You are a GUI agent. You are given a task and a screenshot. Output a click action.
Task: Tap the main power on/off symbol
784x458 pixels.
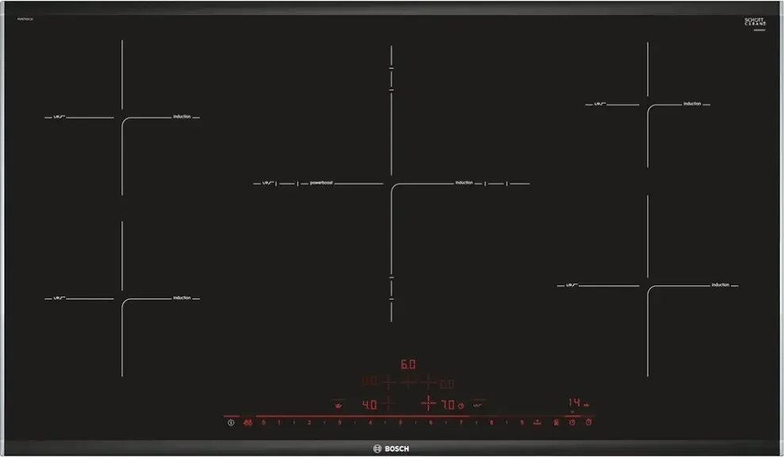point(231,422)
